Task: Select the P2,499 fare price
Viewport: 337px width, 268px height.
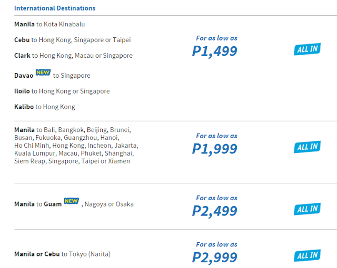Action: click(x=215, y=211)
